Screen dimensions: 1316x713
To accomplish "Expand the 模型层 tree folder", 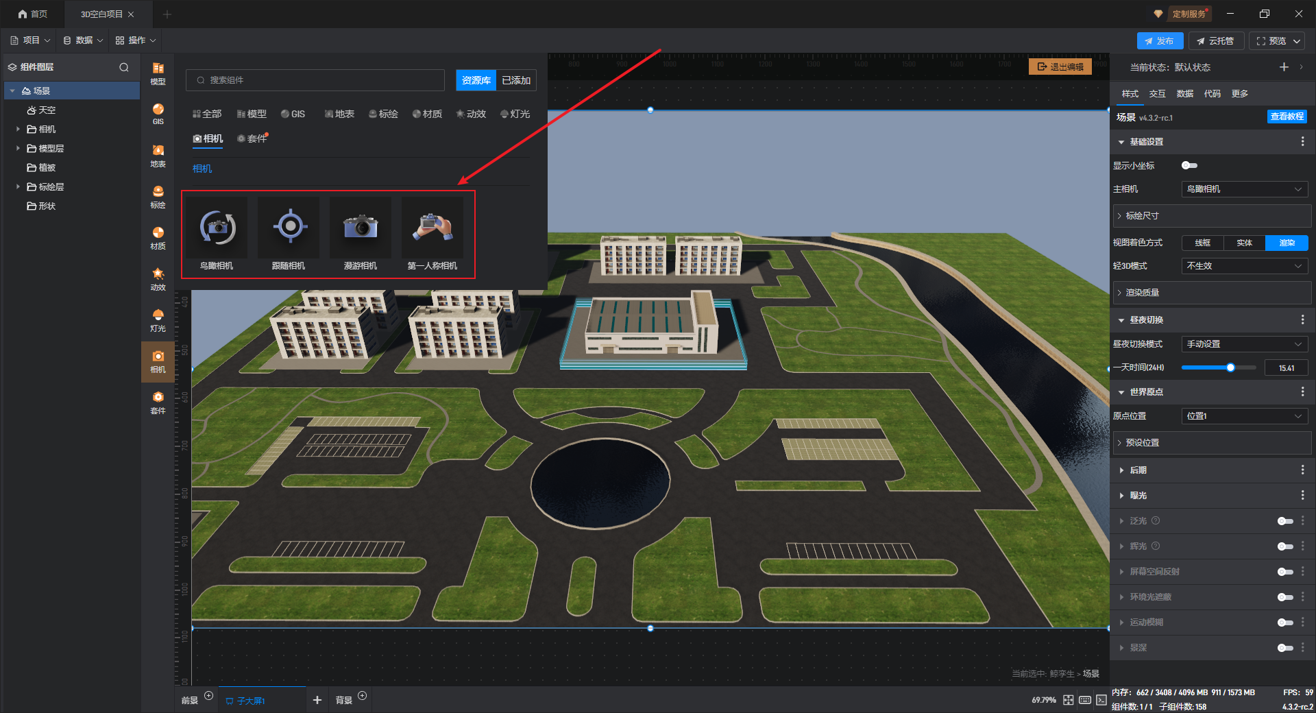I will coord(18,148).
